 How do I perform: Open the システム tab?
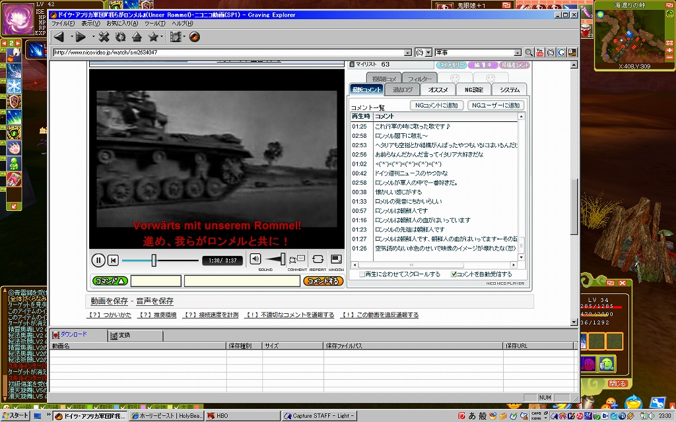coord(510,90)
